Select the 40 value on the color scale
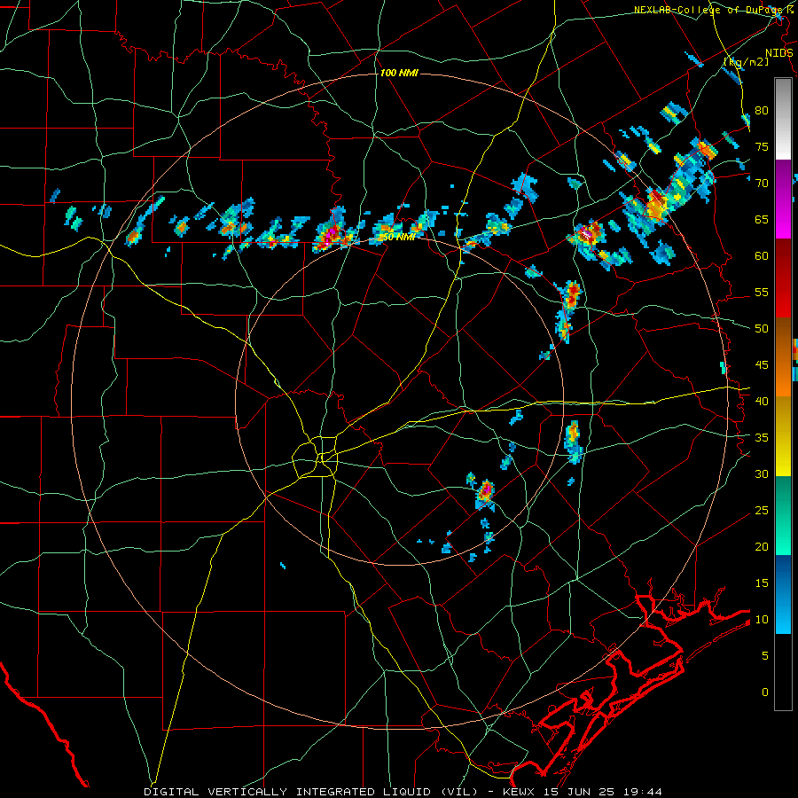The width and height of the screenshot is (798, 798). [x=762, y=401]
